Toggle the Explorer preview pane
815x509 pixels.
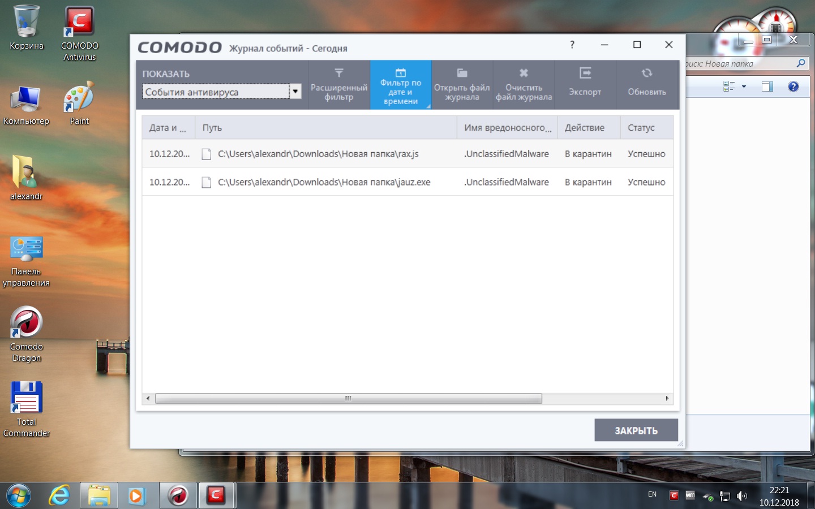click(767, 87)
